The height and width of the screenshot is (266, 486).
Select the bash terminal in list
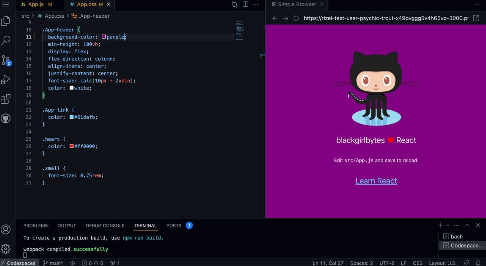[456, 237]
